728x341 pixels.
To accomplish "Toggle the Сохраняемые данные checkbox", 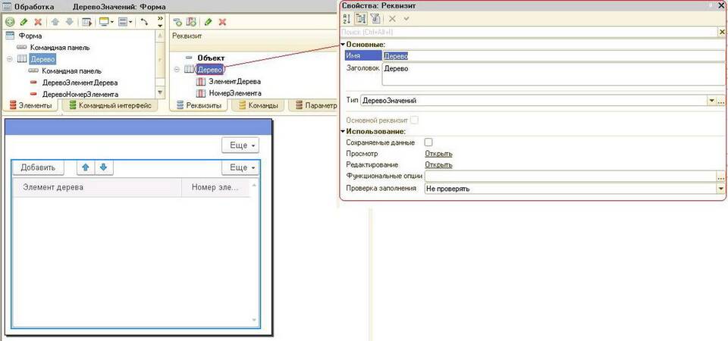I will (428, 142).
